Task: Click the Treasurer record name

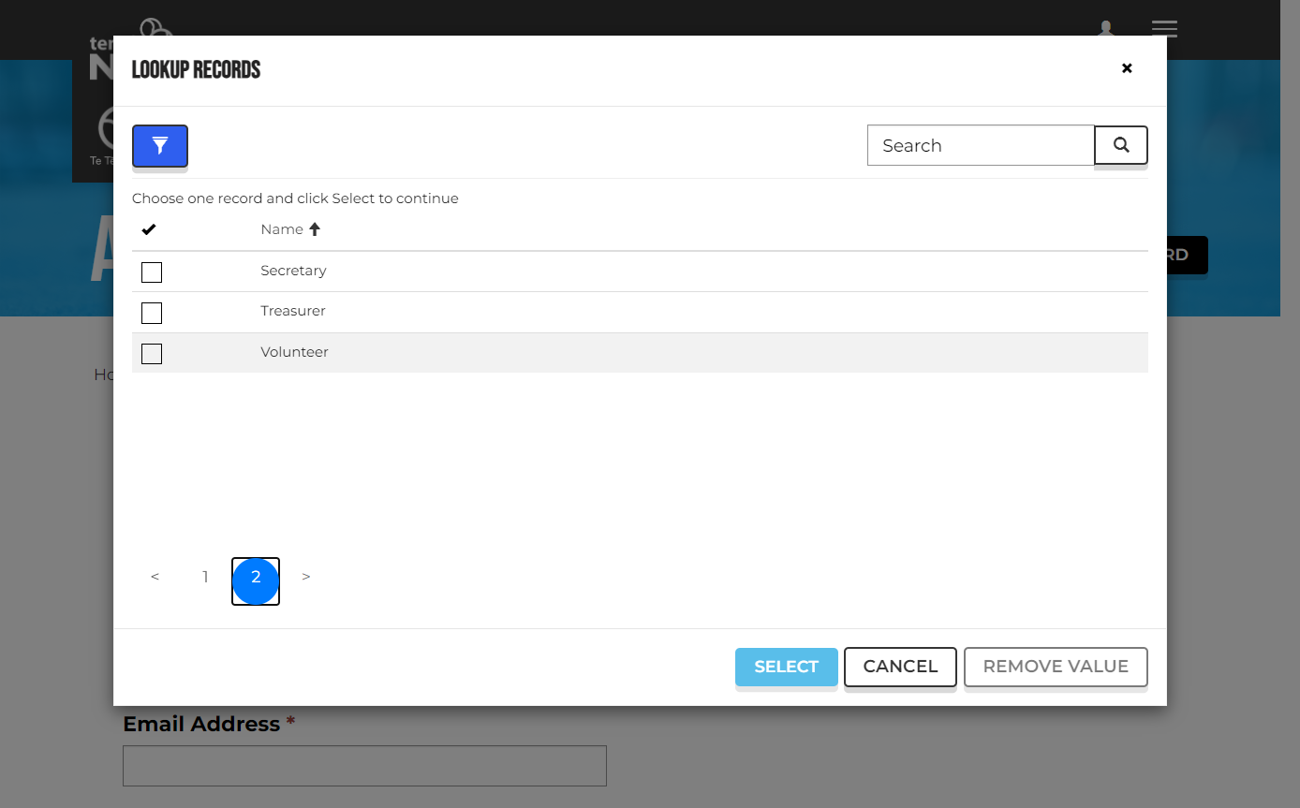Action: click(293, 311)
